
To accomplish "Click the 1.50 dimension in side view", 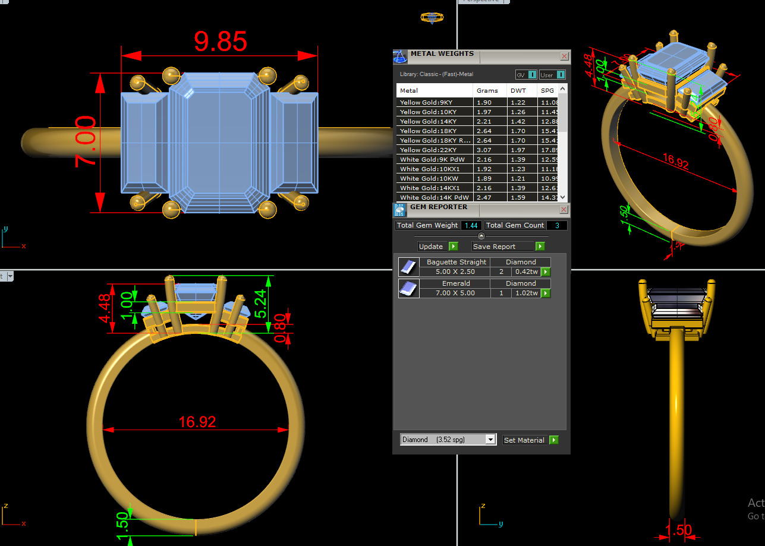I will pyautogui.click(x=678, y=529).
